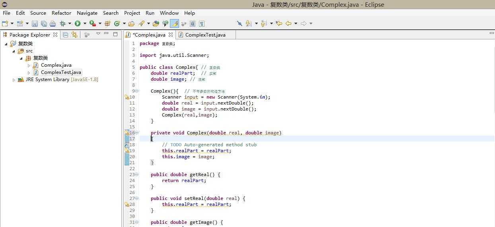Expand the Complex.java tree node
The width and height of the screenshot is (495, 227).
(29, 65)
